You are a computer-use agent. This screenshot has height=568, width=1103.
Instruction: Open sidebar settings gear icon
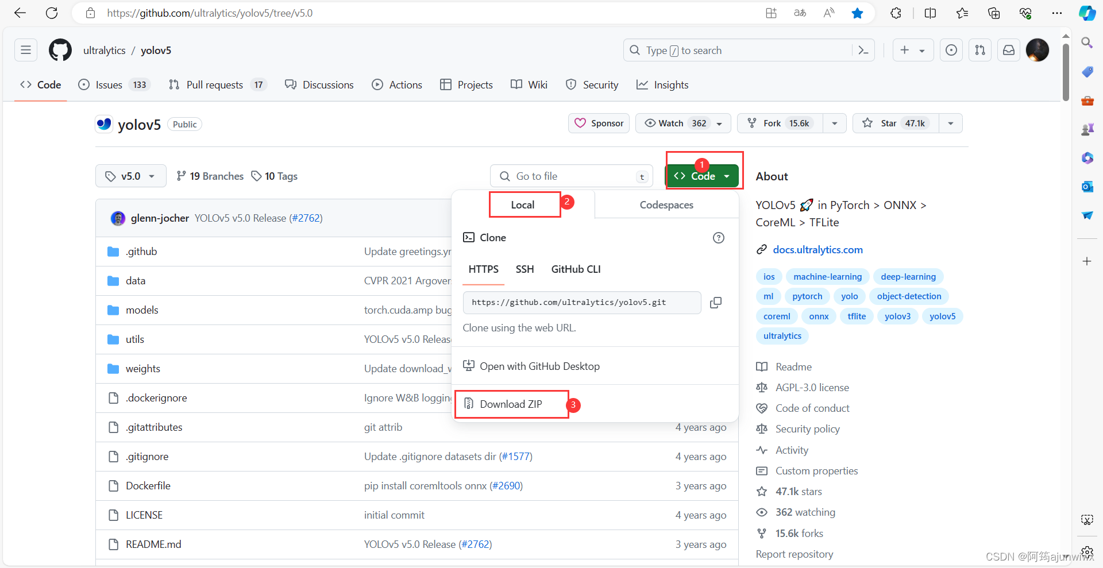[1087, 552]
